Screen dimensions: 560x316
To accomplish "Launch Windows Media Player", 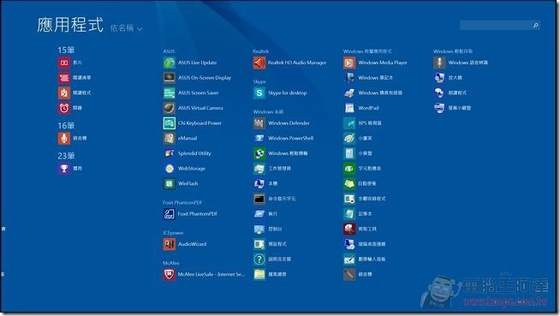I will pyautogui.click(x=376, y=63).
